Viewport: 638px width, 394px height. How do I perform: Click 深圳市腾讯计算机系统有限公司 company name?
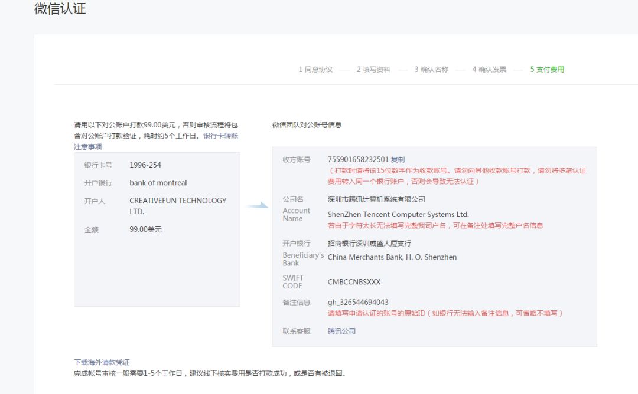[x=376, y=199]
